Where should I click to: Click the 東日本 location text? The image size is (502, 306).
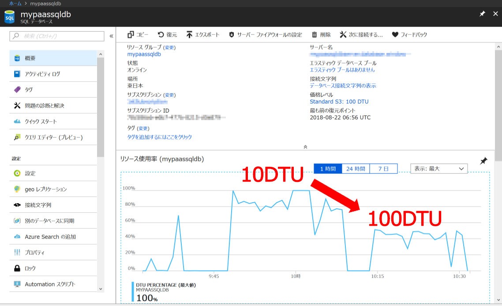[135, 86]
